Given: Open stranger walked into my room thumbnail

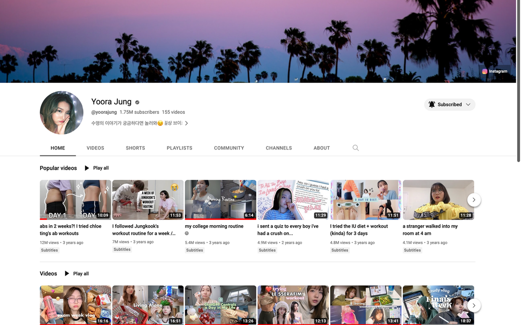Looking at the screenshot, I should pyautogui.click(x=438, y=200).
